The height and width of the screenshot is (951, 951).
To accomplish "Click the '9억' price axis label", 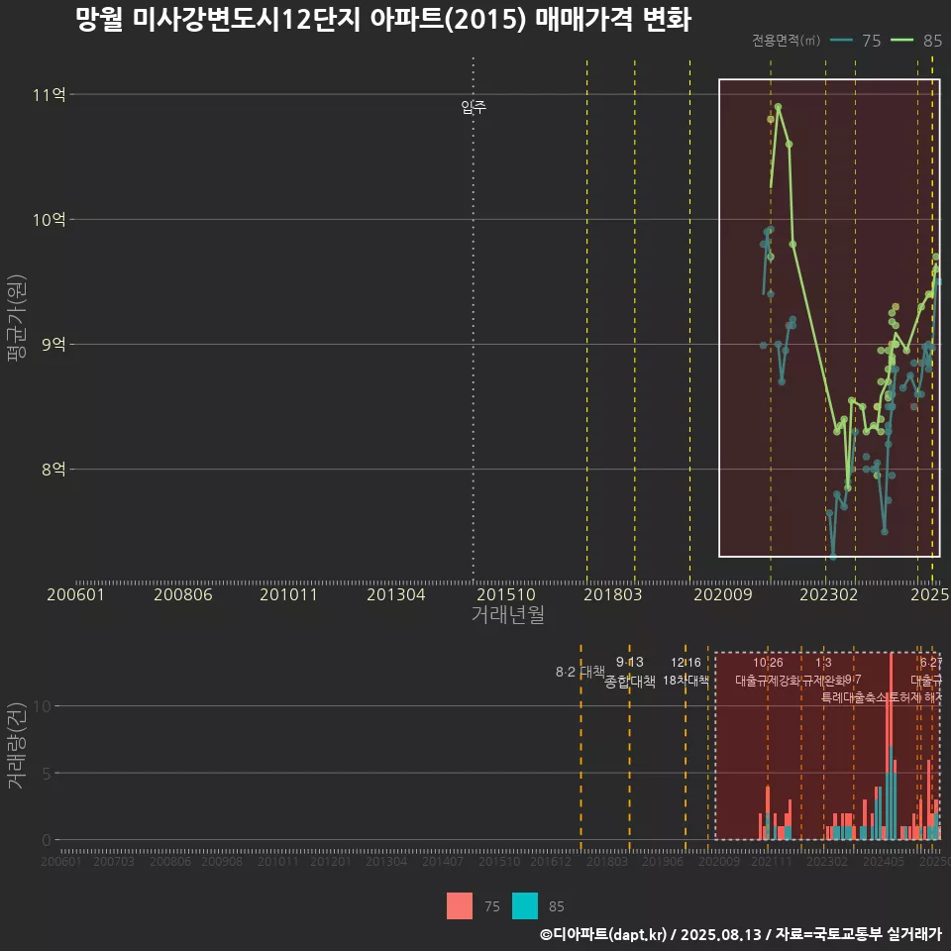I will [x=53, y=345].
